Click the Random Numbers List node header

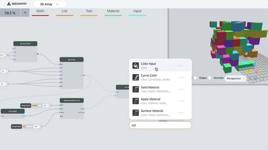click(x=71, y=100)
